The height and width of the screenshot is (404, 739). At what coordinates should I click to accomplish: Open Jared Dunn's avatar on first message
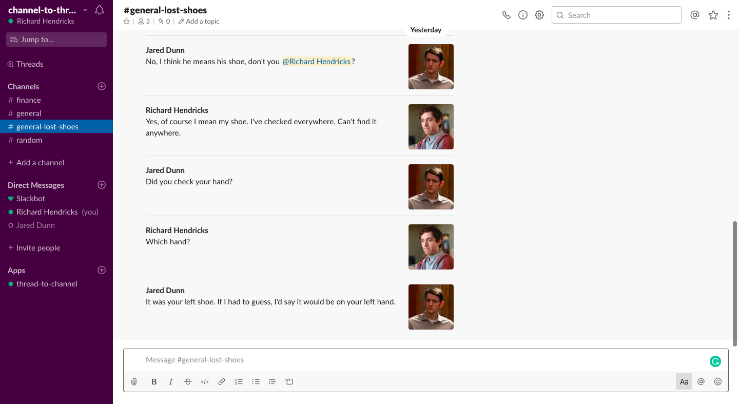coord(431,67)
